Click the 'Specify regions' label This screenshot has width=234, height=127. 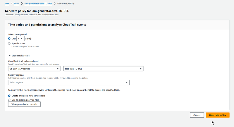click(16, 75)
